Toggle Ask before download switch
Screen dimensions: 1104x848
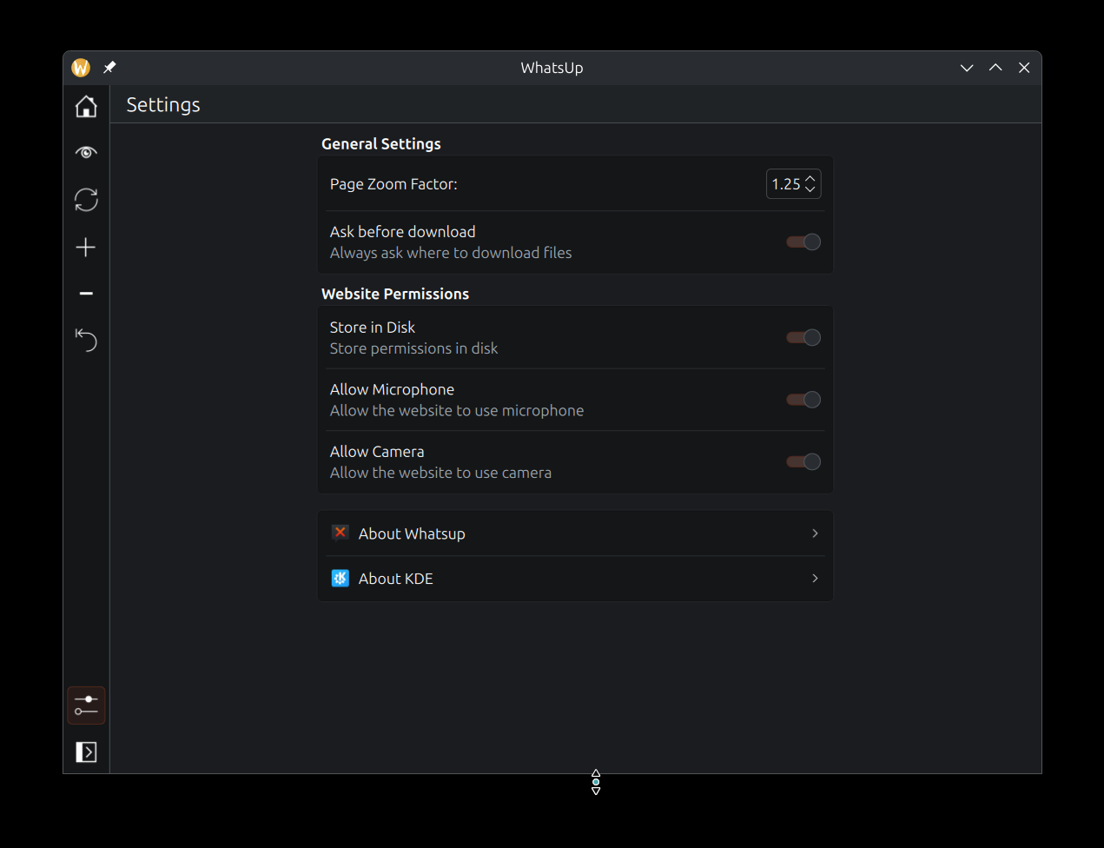803,242
